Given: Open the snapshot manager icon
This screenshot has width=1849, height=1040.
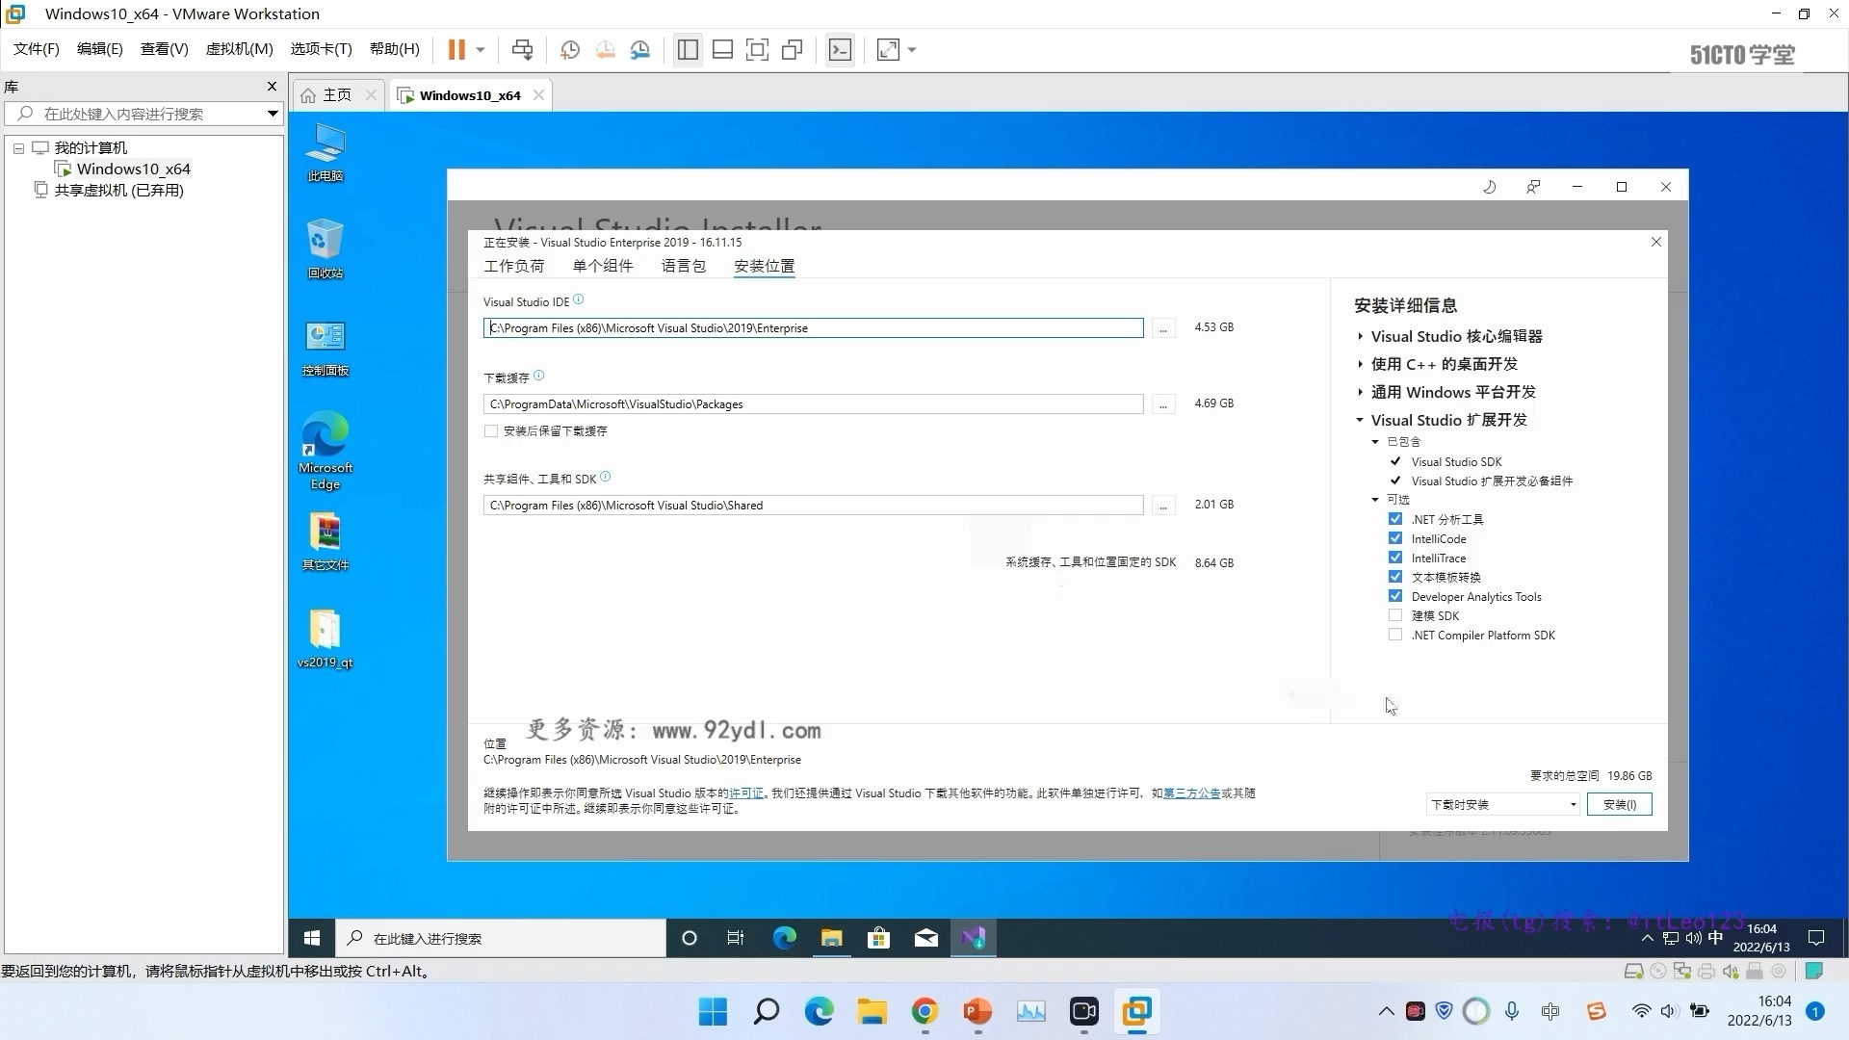Looking at the screenshot, I should point(640,50).
